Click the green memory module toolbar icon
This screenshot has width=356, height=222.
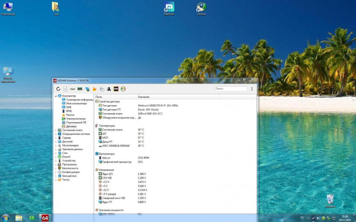pos(80,89)
